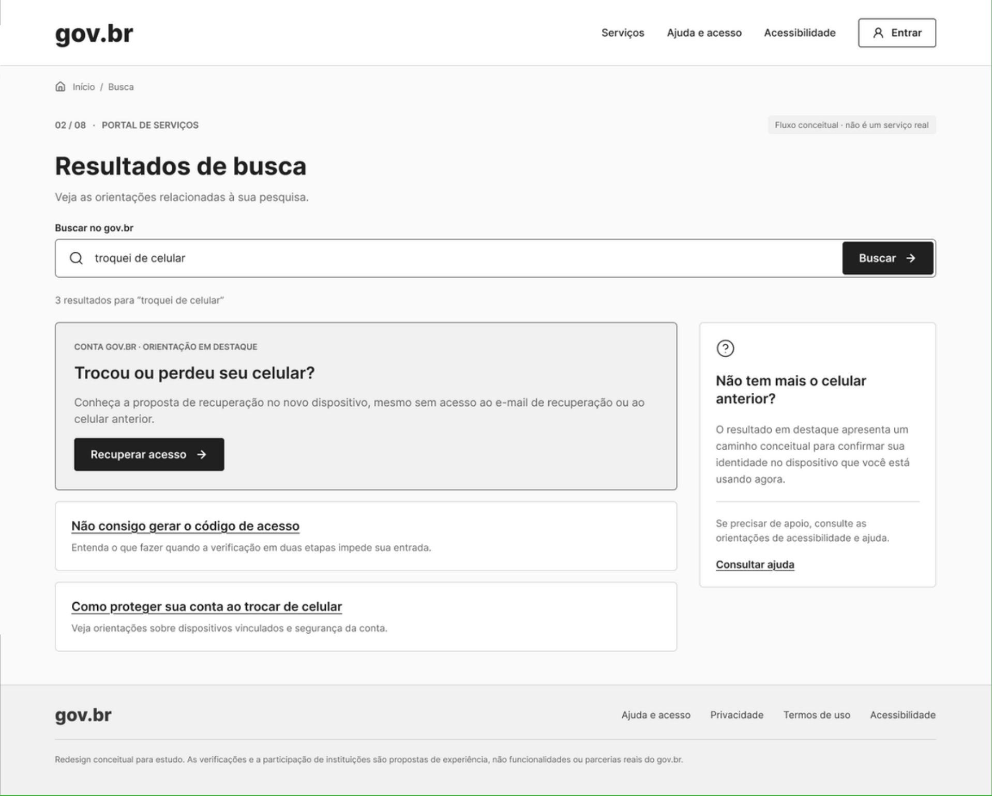Open the Serviços menu item

pos(623,33)
